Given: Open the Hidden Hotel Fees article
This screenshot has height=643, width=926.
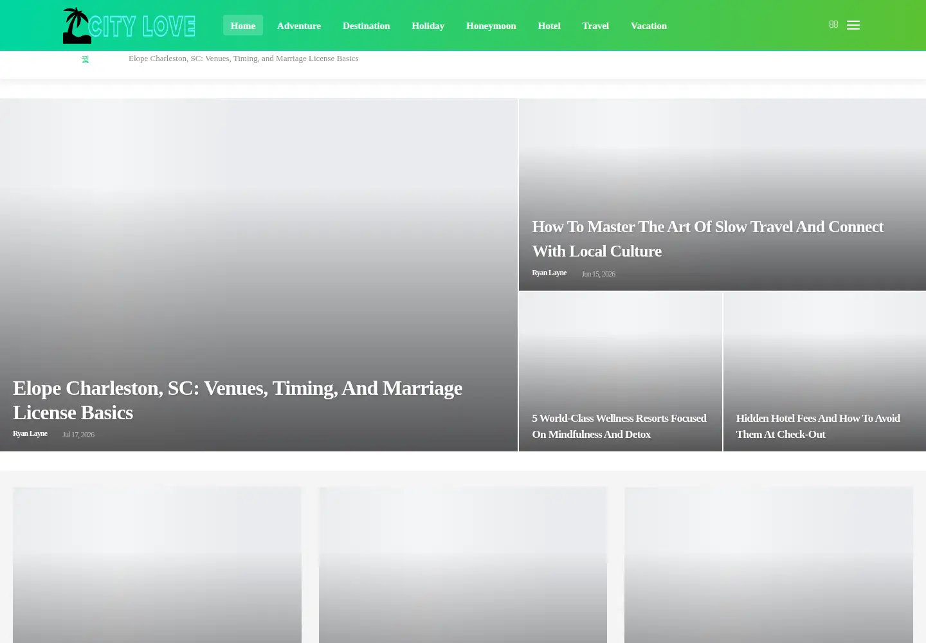Looking at the screenshot, I should coord(818,426).
